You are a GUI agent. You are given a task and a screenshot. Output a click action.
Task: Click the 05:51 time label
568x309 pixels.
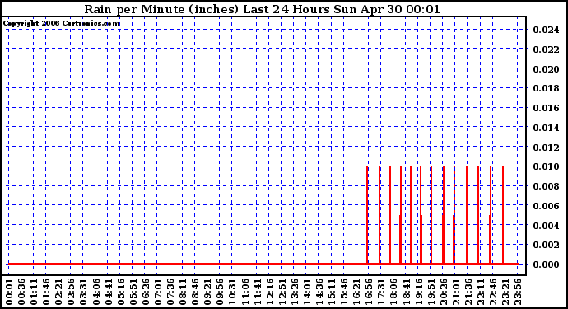click(x=133, y=292)
